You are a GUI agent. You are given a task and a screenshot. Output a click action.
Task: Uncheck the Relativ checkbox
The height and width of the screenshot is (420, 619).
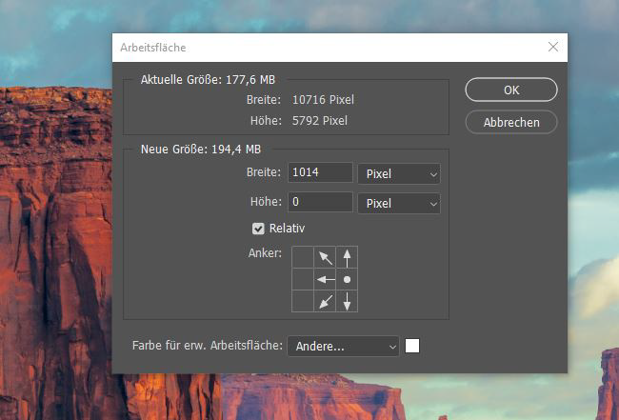tap(258, 229)
